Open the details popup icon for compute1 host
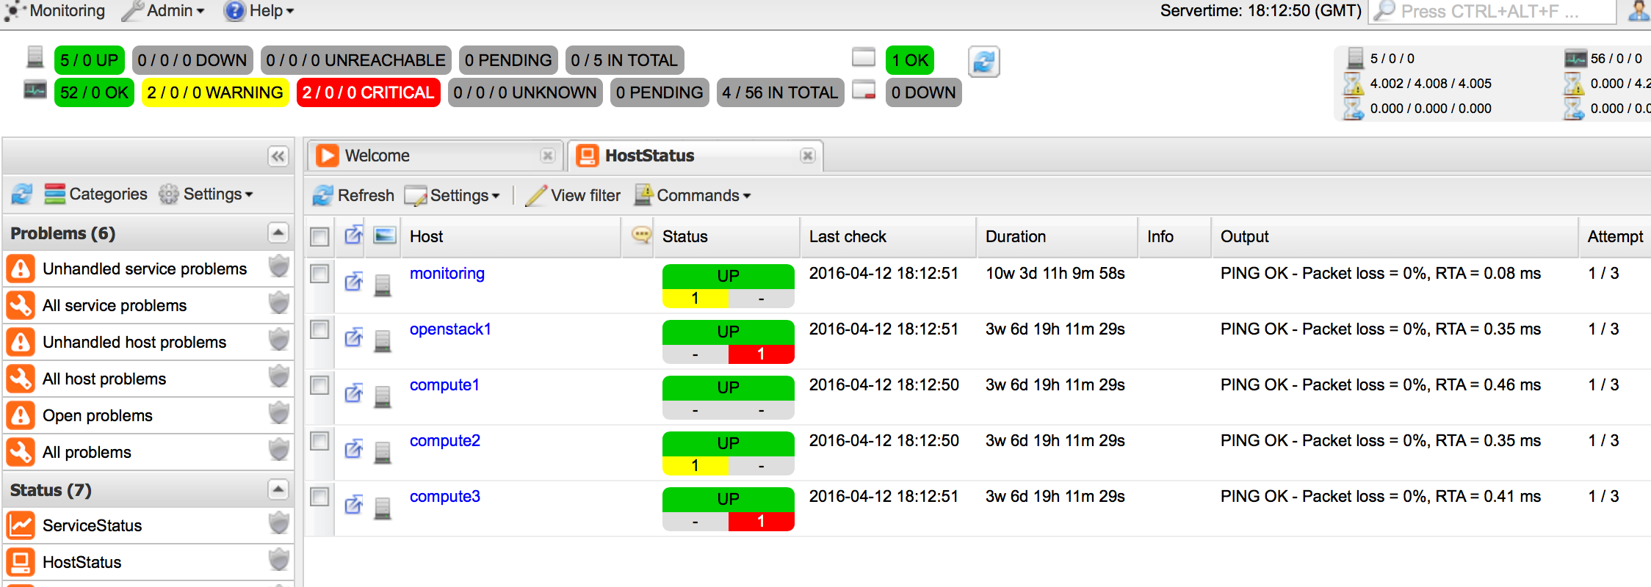Screen dimensions: 1651x587 pos(353,393)
